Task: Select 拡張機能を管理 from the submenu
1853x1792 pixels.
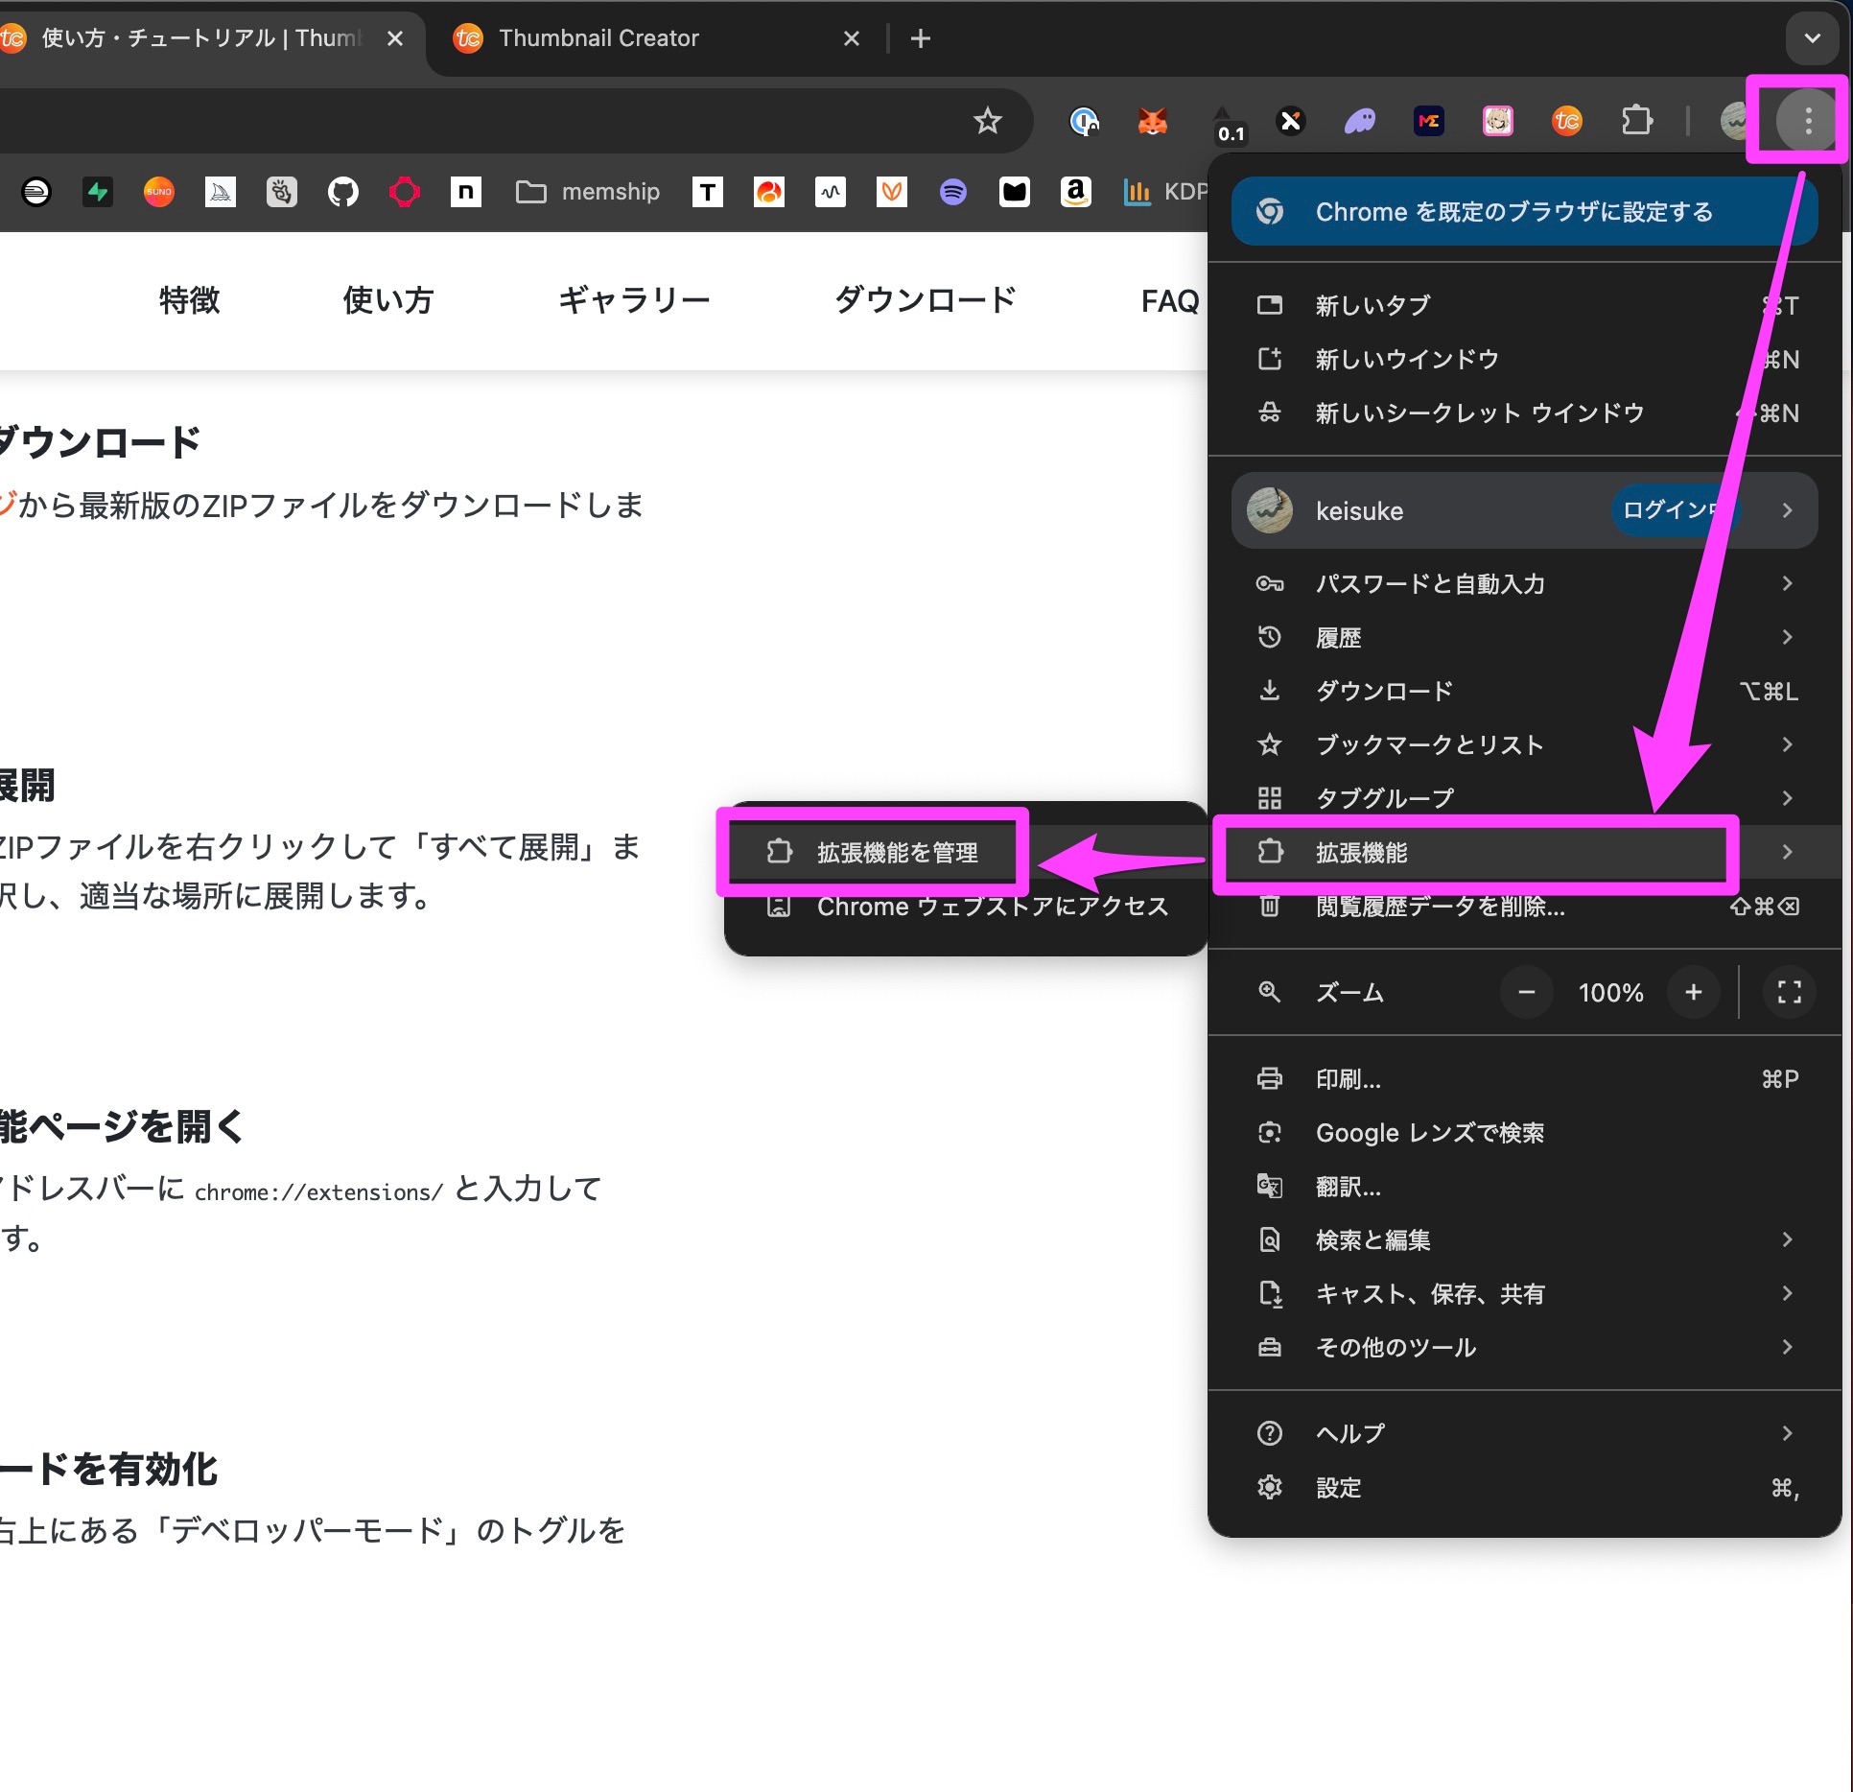Action: click(x=898, y=852)
